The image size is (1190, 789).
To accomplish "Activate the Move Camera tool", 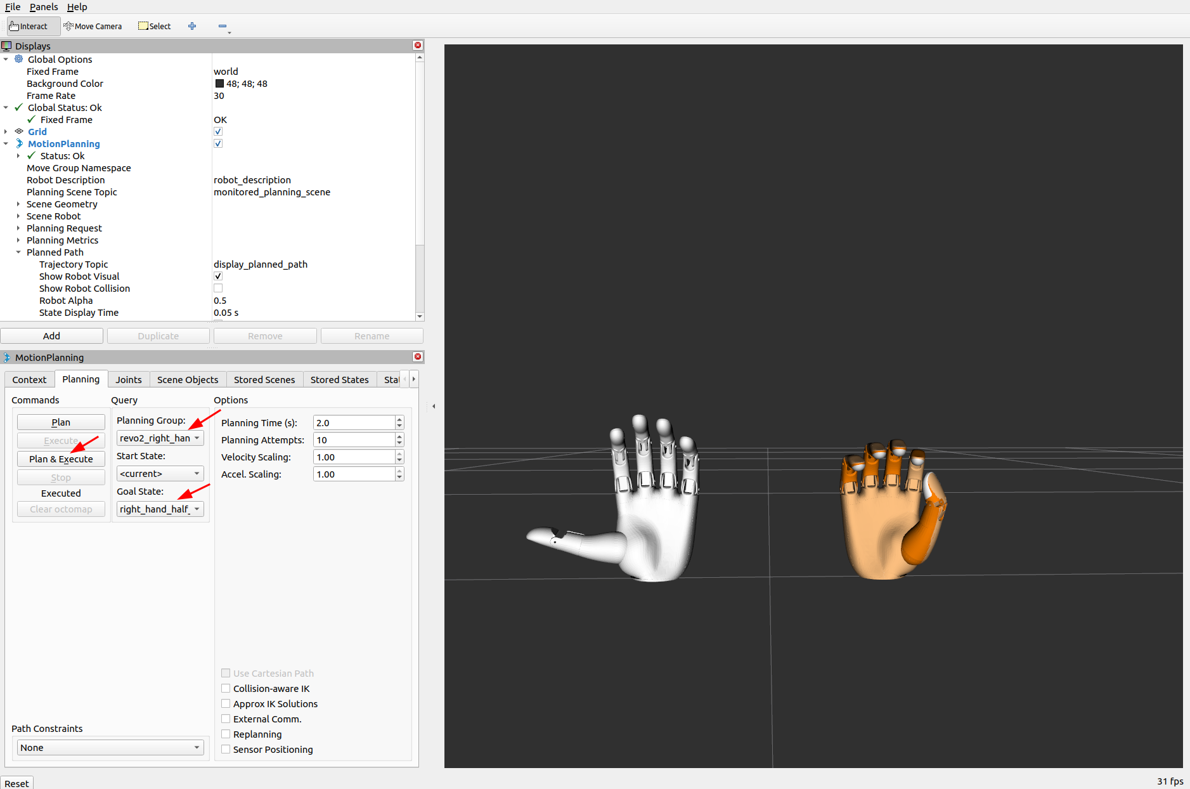I will coord(93,26).
